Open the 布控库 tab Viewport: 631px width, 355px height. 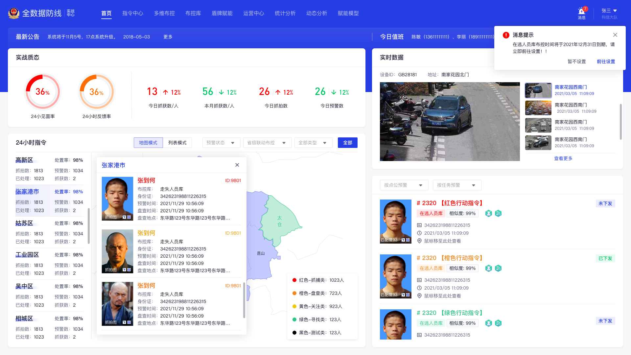[x=193, y=13]
